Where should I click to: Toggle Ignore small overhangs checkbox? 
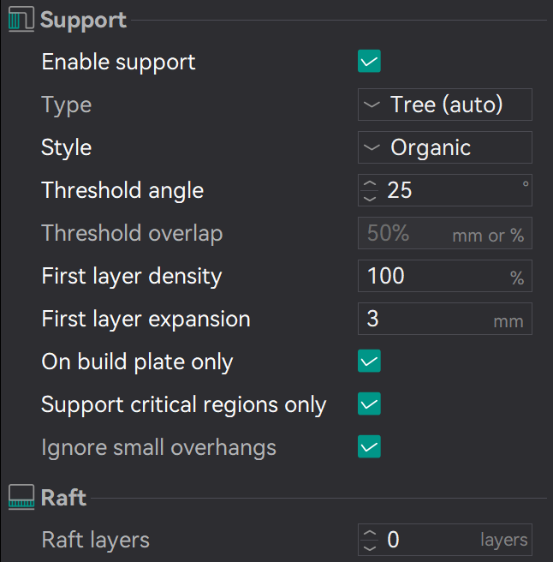tap(369, 447)
